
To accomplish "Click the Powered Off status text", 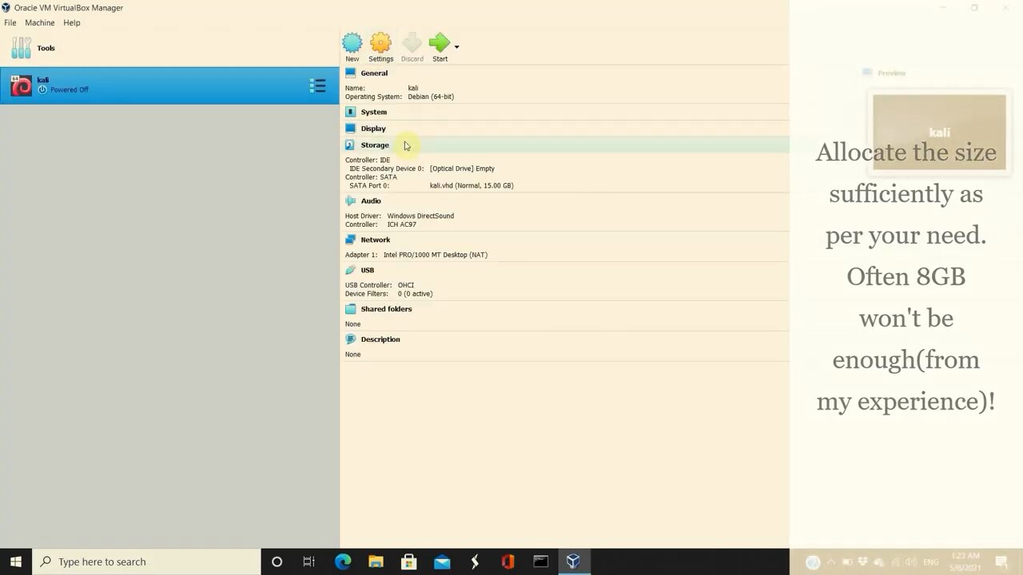I will coord(70,89).
